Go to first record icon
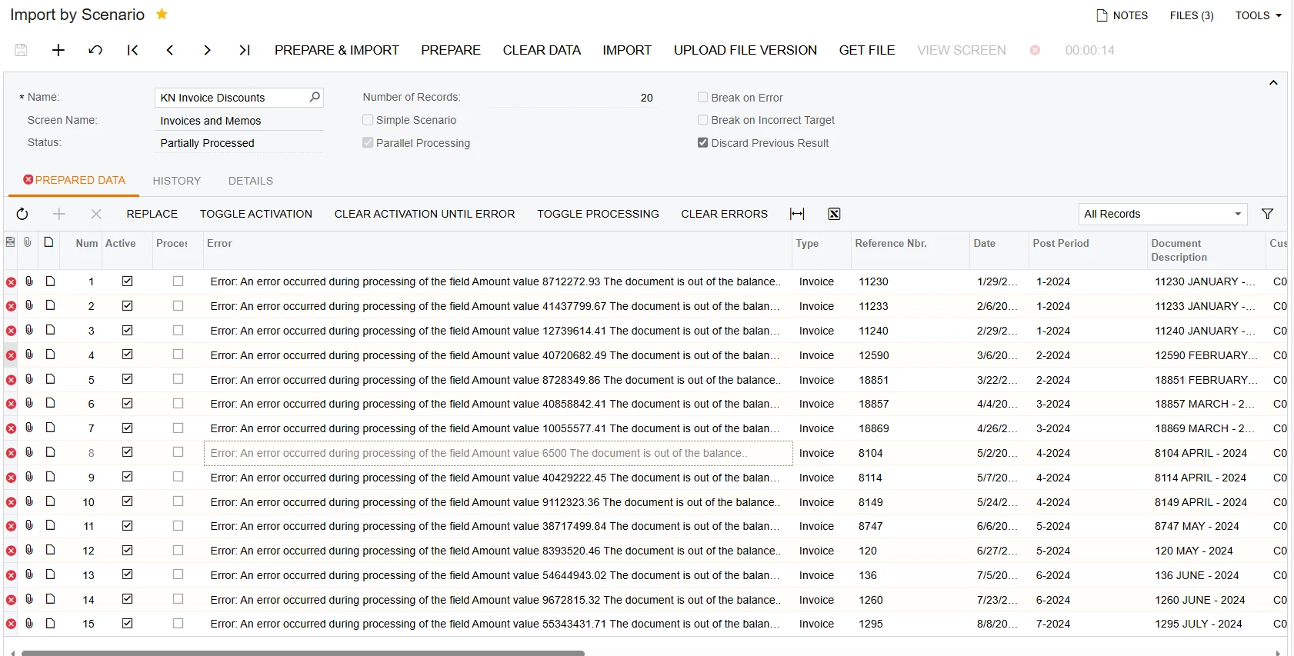 (132, 50)
